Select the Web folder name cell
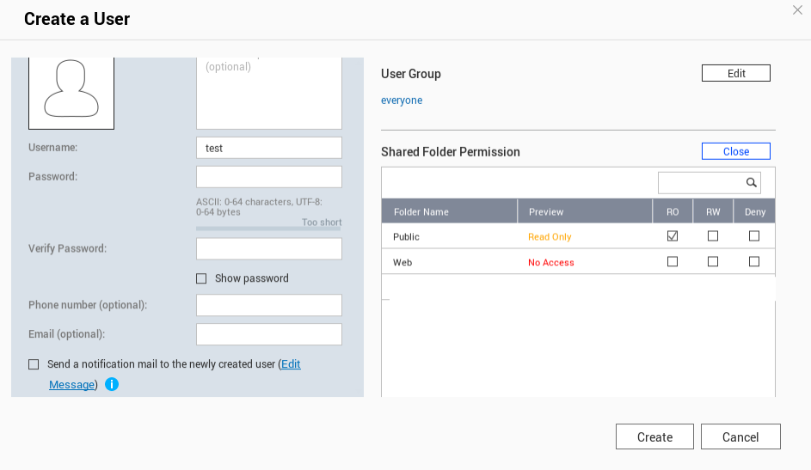The height and width of the screenshot is (470, 811). point(402,262)
